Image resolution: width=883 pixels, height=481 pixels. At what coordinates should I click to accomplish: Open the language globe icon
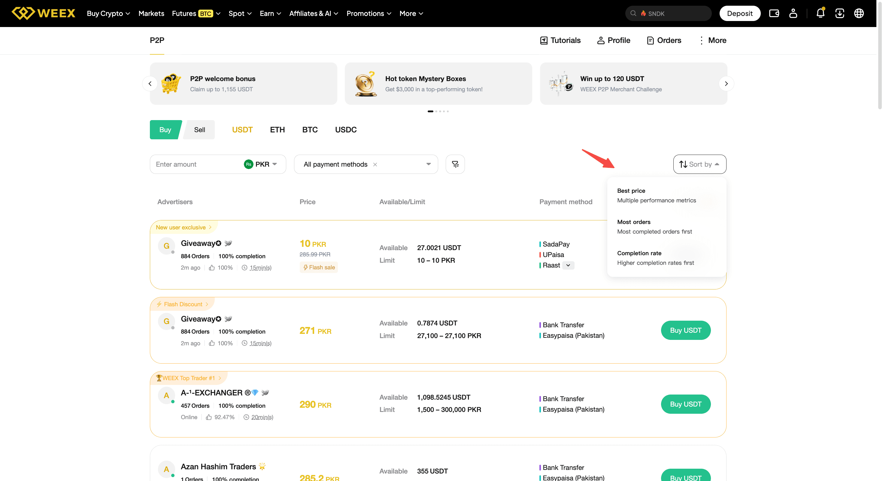tap(859, 13)
